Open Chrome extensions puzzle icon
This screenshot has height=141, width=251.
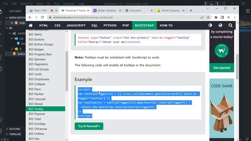(x=216, y=17)
